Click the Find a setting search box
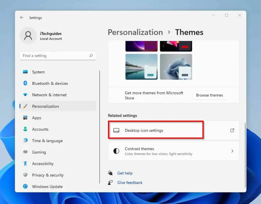The height and width of the screenshot is (204, 261). [58, 55]
